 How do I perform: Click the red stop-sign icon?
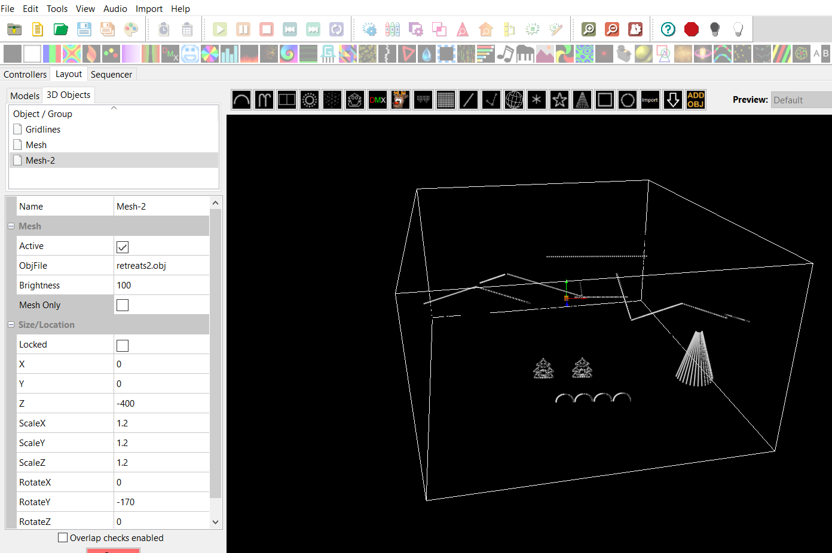[x=692, y=29]
